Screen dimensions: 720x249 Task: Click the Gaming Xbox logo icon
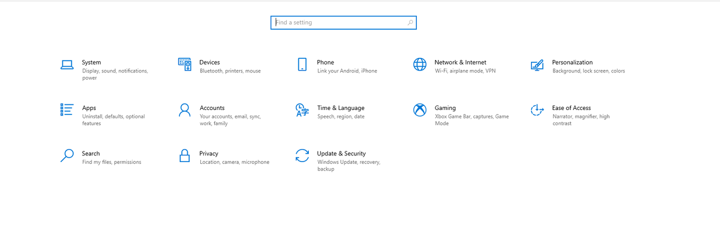[x=420, y=110]
